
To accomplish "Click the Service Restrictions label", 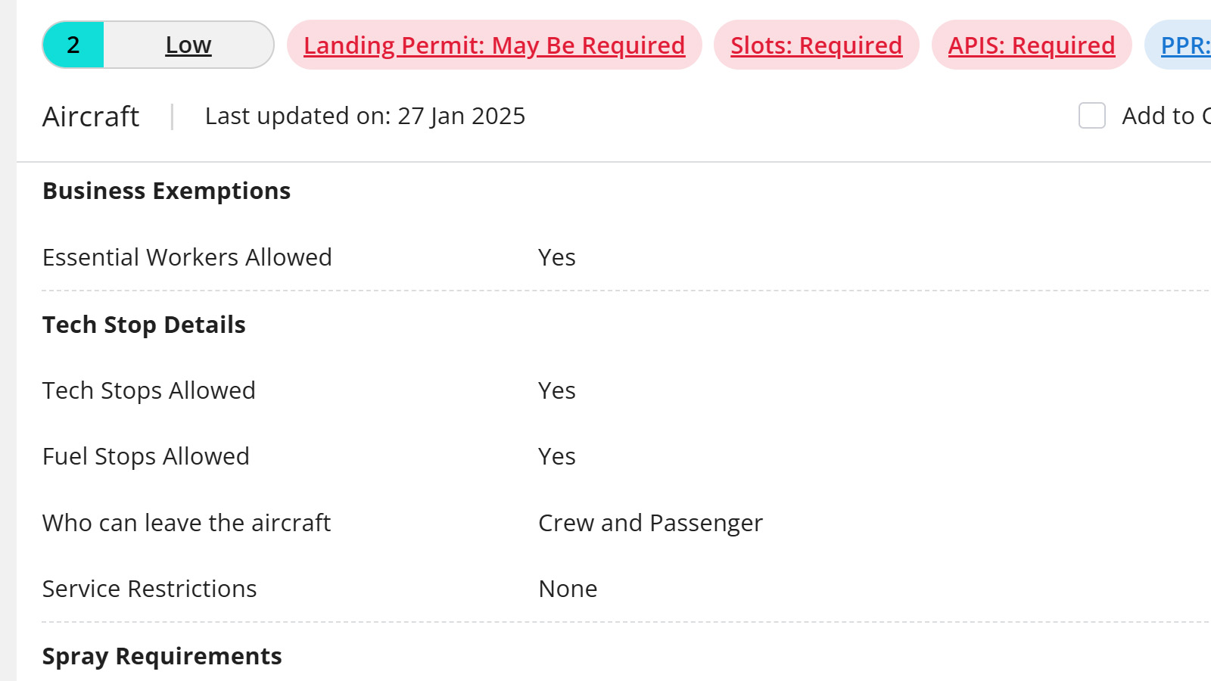I will [150, 589].
